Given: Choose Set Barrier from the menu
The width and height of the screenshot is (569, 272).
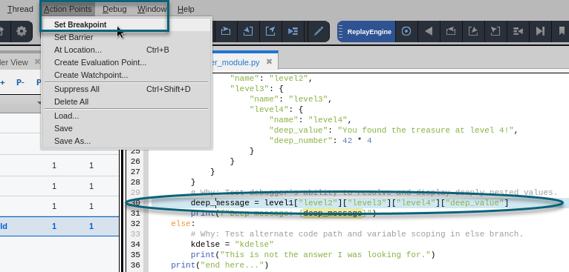Looking at the screenshot, I should pyautogui.click(x=126, y=37).
